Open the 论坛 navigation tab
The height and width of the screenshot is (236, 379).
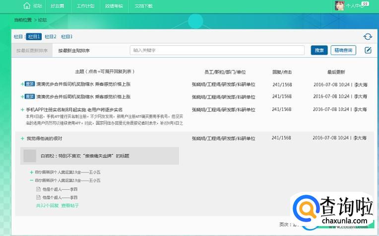pos(38,6)
